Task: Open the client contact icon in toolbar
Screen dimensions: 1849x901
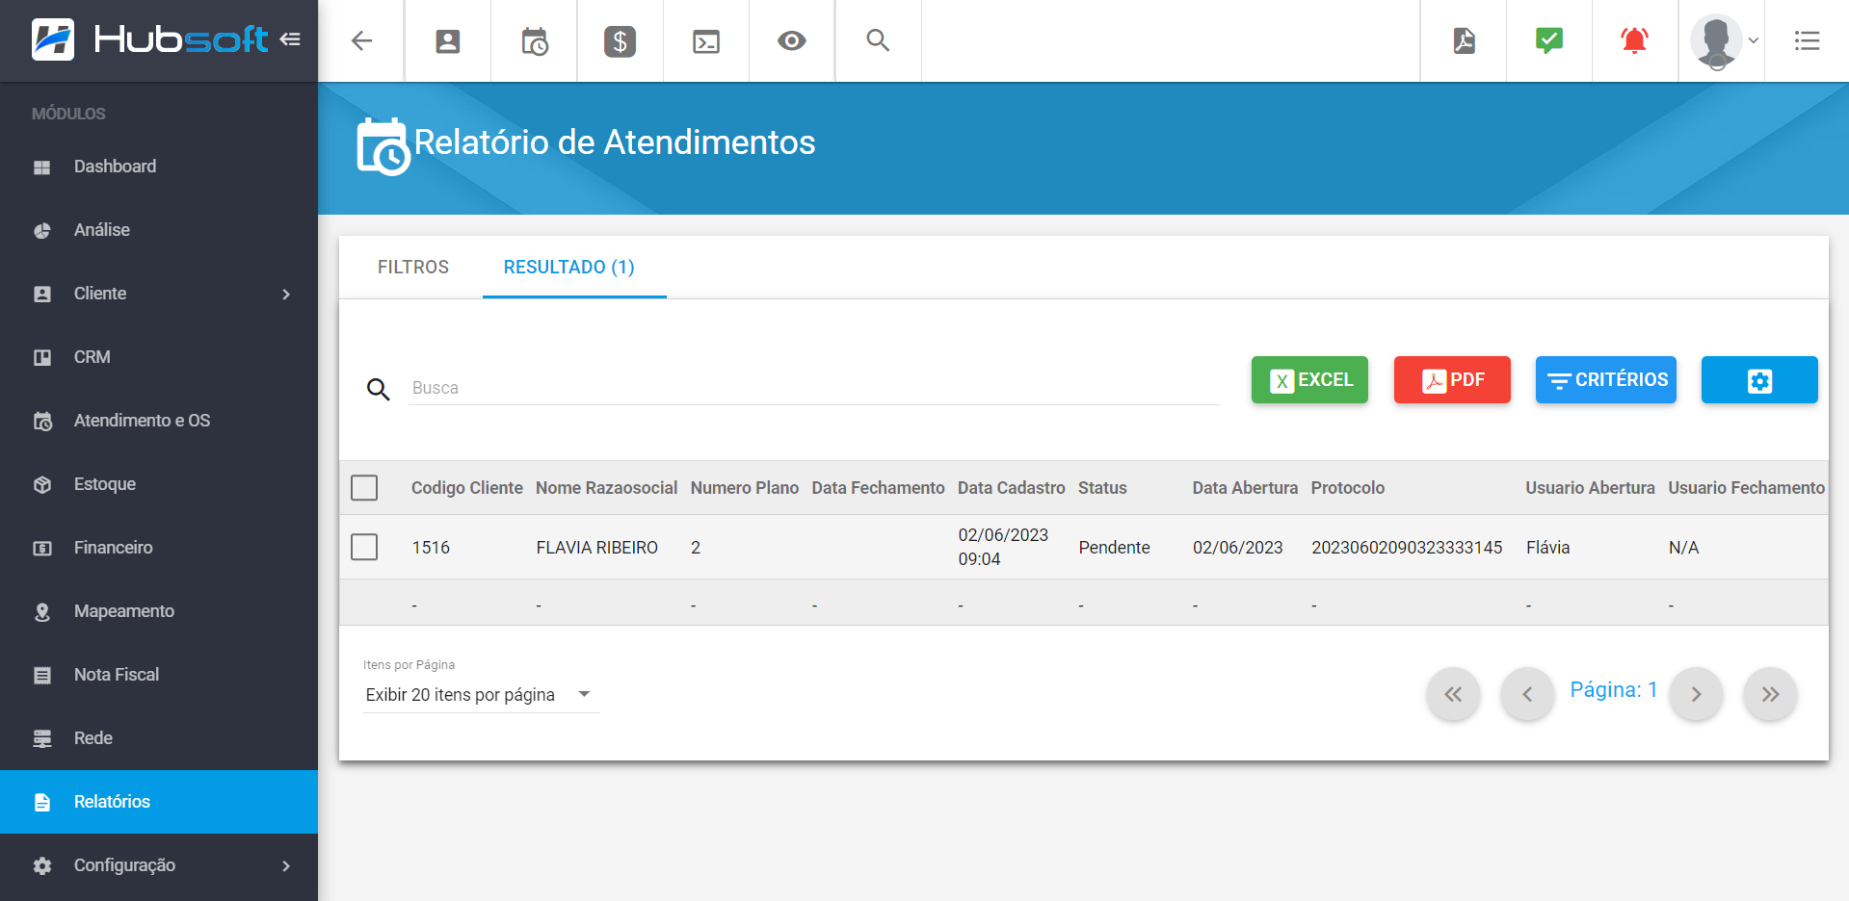Action: pos(448,40)
